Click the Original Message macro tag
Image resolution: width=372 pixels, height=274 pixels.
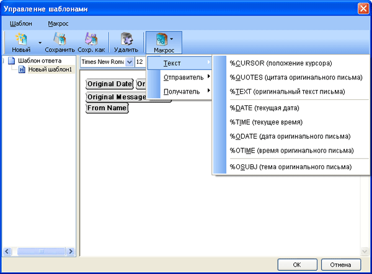117,97
